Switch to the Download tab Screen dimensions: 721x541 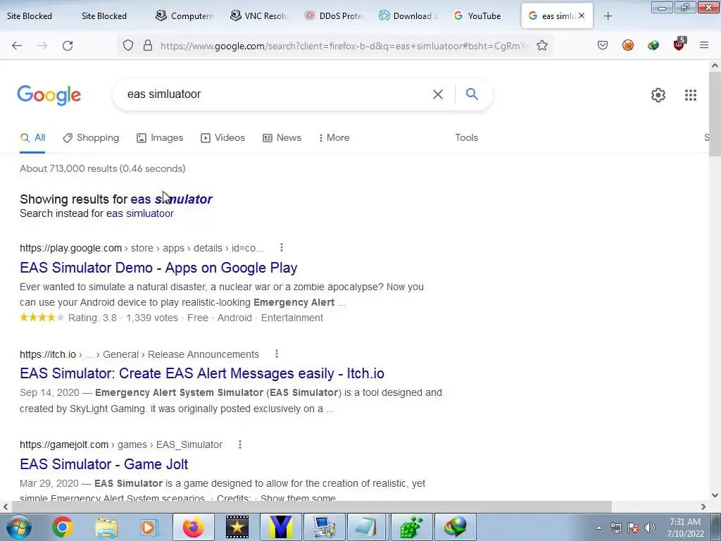tap(408, 15)
